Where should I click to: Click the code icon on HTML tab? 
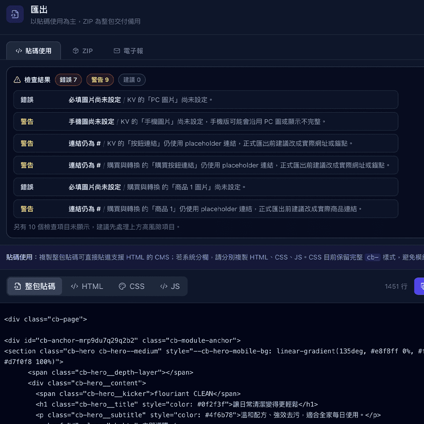click(74, 286)
